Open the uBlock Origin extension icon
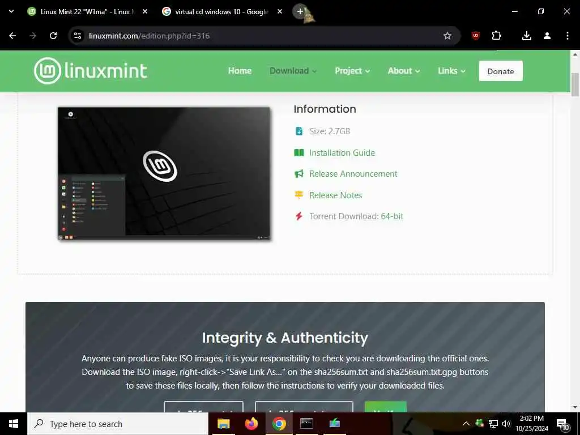This screenshot has width=580, height=435. click(x=476, y=36)
